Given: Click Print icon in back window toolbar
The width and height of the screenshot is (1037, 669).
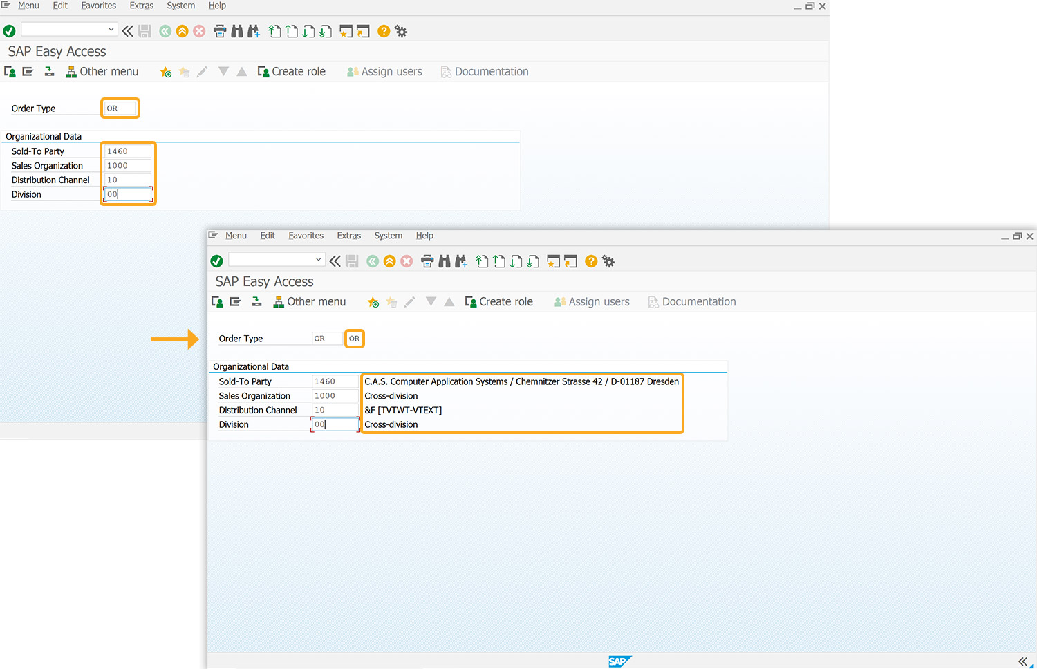Looking at the screenshot, I should 220,31.
